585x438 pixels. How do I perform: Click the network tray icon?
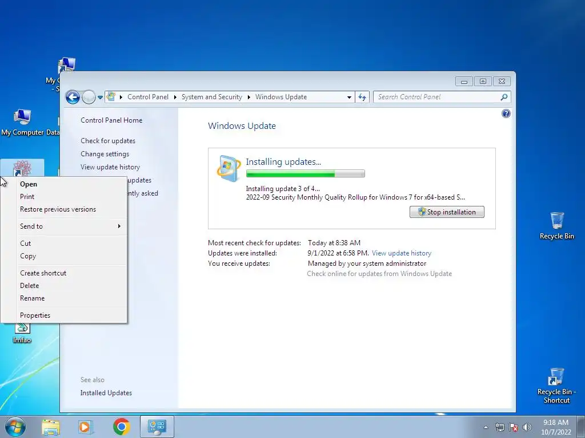tap(499, 427)
